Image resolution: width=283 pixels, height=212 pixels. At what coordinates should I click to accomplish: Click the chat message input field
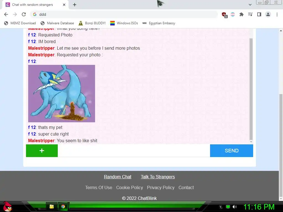pyautogui.click(x=134, y=151)
